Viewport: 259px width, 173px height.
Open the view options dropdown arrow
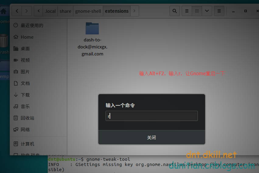[x=207, y=11]
